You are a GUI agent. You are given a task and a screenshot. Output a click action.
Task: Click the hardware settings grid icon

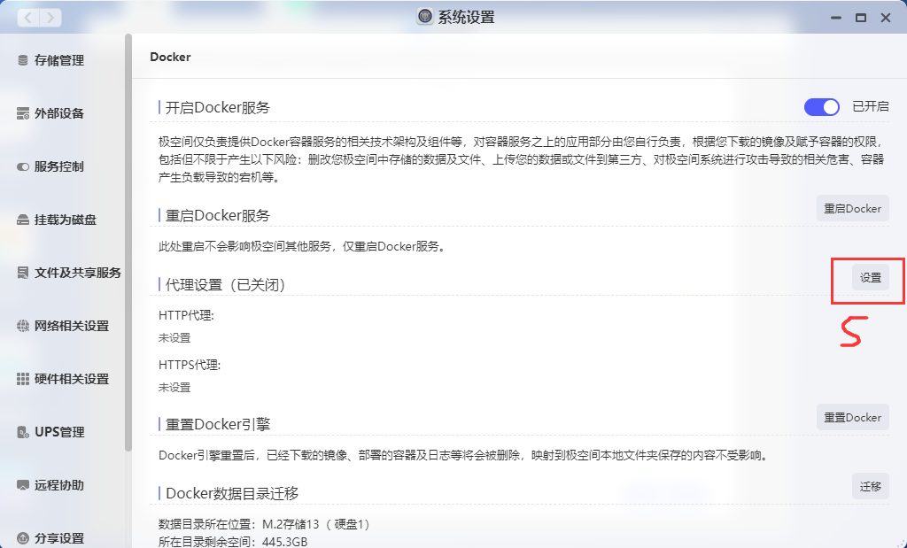pyautogui.click(x=23, y=379)
